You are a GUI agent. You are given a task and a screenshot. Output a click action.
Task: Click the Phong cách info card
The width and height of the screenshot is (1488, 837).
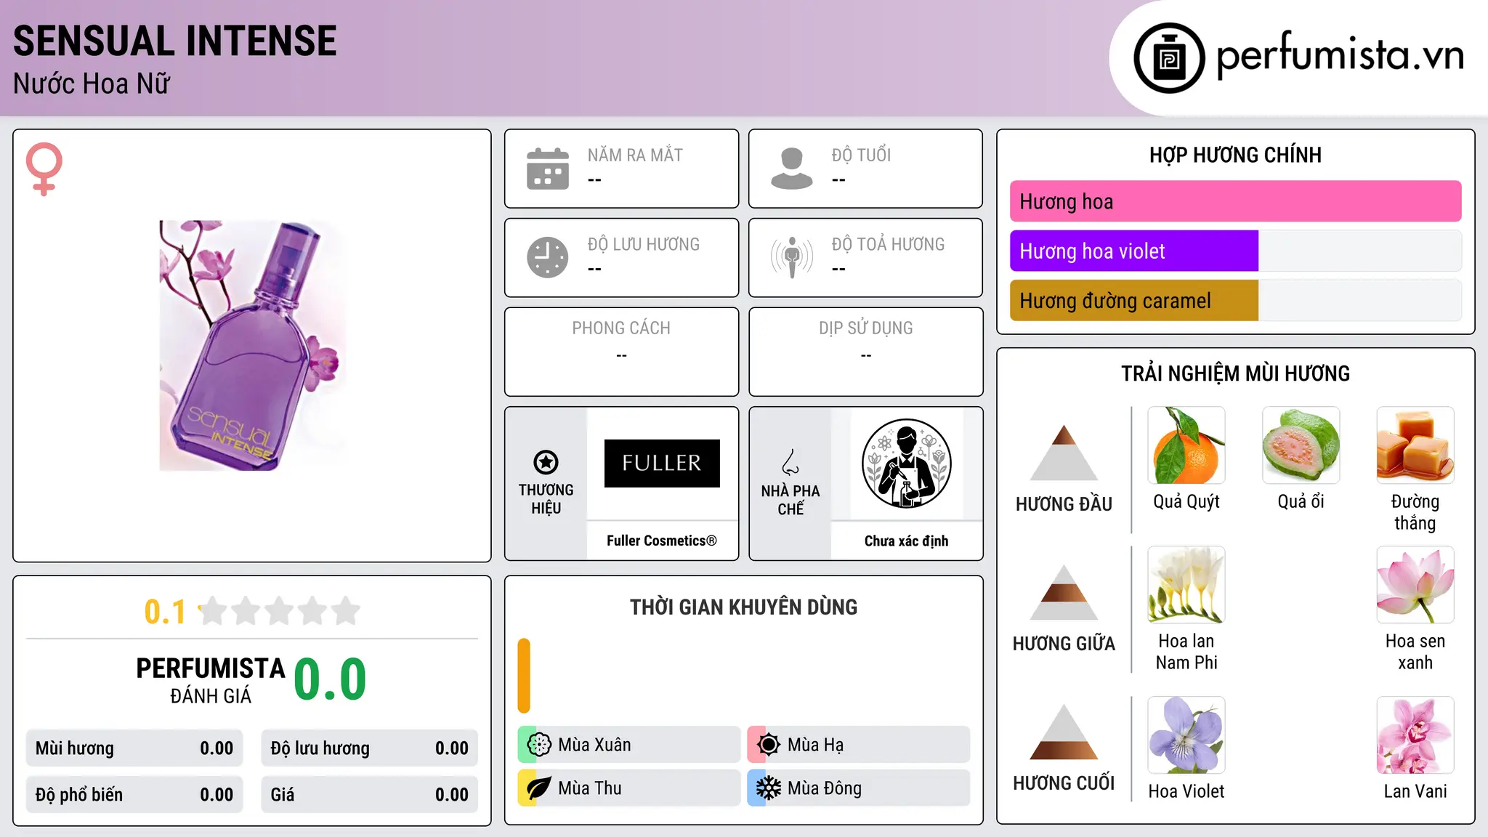coord(622,352)
